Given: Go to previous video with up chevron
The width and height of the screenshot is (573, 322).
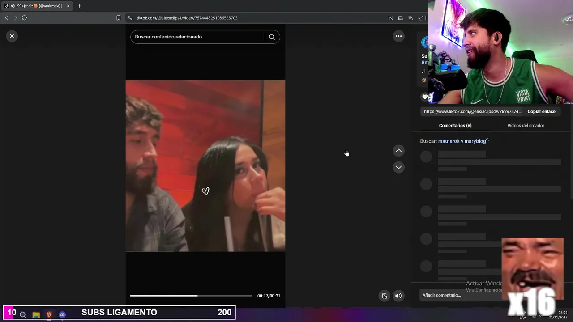Looking at the screenshot, I should pos(398,151).
